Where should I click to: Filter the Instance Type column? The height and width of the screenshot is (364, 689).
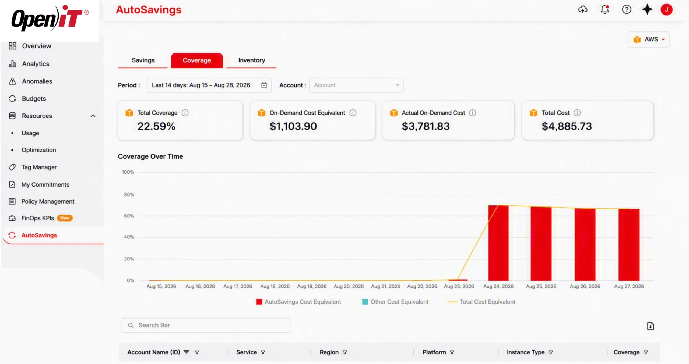551,352
